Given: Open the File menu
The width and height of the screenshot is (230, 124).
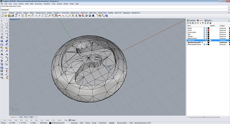Looking at the screenshot, I should [x=2, y=4].
